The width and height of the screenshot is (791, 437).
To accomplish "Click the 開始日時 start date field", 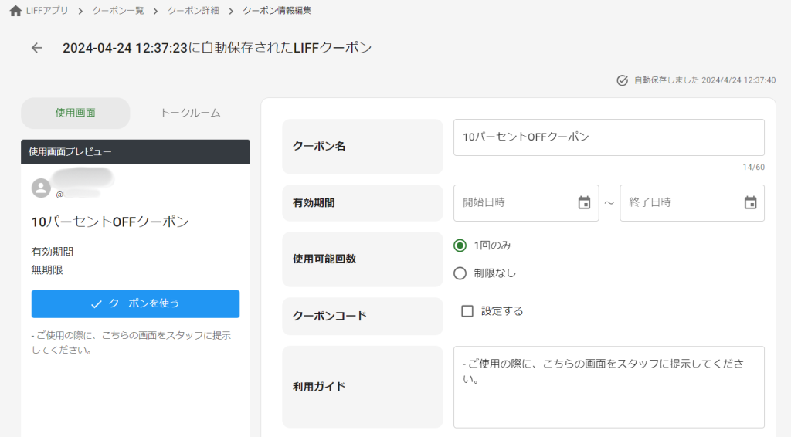I will point(526,203).
